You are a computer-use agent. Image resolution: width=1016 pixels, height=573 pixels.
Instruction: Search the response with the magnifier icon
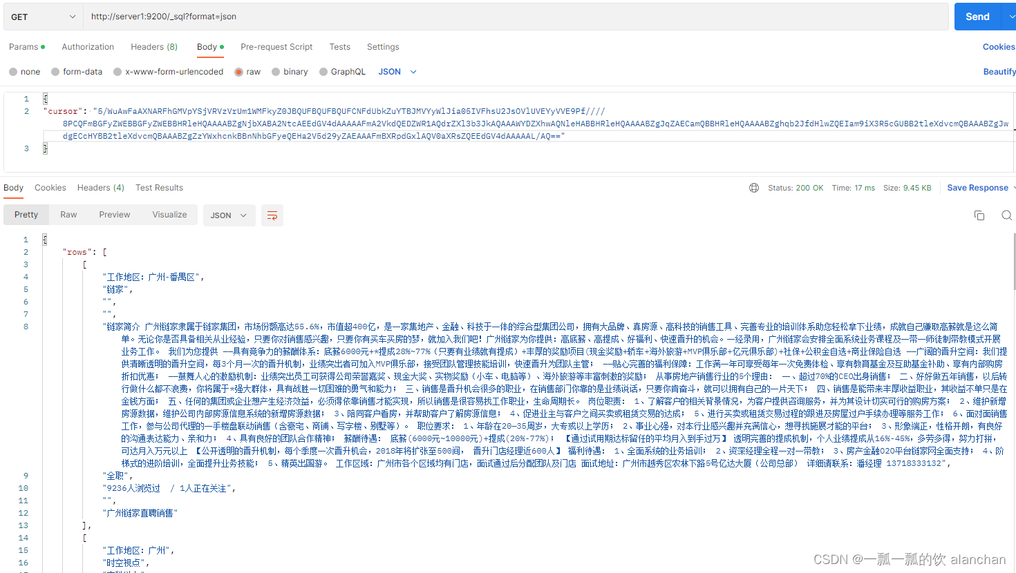pyautogui.click(x=1006, y=215)
